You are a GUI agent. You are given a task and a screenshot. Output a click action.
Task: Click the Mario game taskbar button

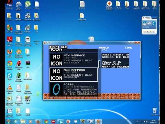click(x=98, y=122)
